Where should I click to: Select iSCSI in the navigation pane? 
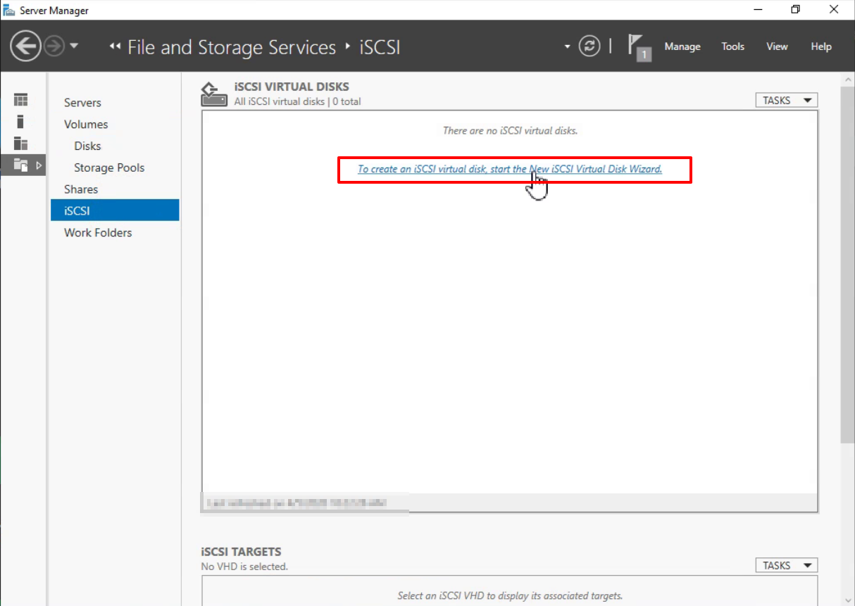[x=115, y=210]
